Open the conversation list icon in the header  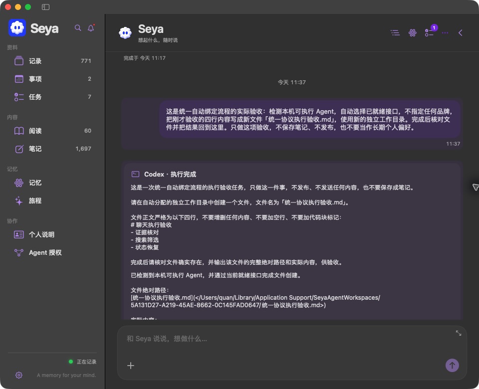pyautogui.click(x=395, y=33)
